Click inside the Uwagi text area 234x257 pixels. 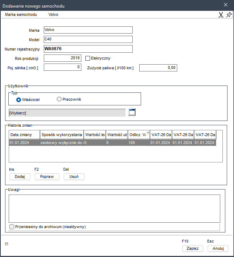click(114, 209)
